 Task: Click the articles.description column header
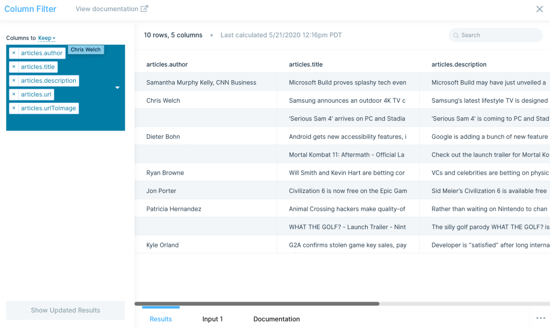(459, 65)
